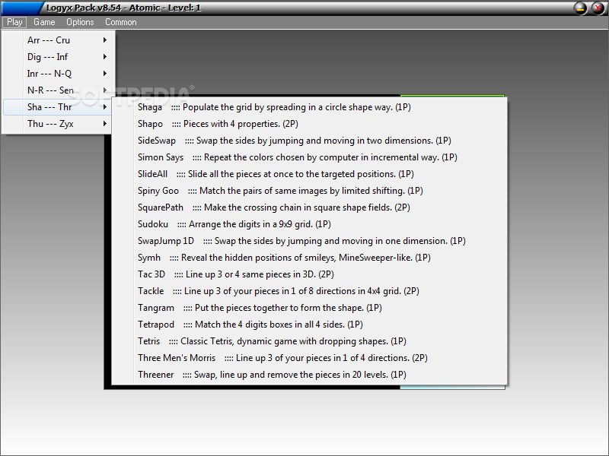Expand the Inr --- N-Q submenu
The height and width of the screenshot is (456, 609).
point(58,73)
